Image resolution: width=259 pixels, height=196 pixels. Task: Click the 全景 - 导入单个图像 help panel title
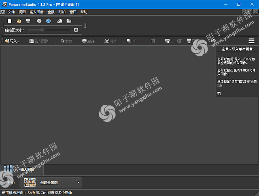[x=237, y=49]
